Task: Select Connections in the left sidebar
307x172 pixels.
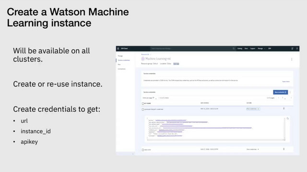Action: tap(121, 69)
